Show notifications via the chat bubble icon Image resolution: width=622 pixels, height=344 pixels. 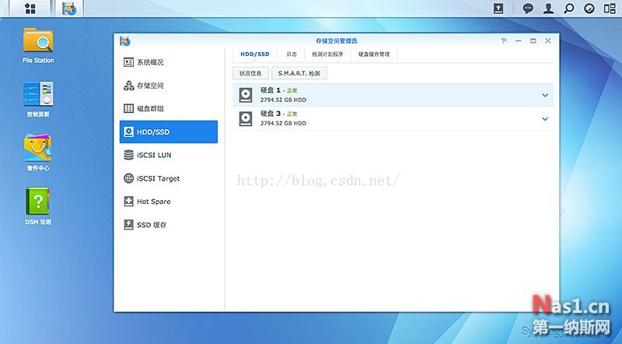(x=528, y=9)
